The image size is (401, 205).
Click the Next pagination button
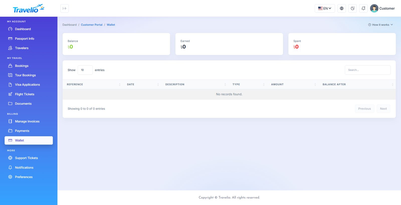(383, 109)
